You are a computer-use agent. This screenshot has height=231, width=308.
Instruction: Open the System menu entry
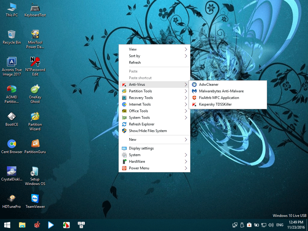tap(154, 155)
